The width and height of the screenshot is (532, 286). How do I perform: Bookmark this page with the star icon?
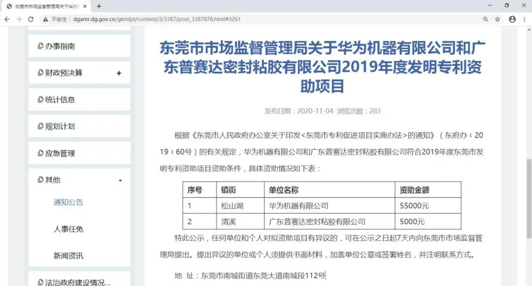pos(498,19)
